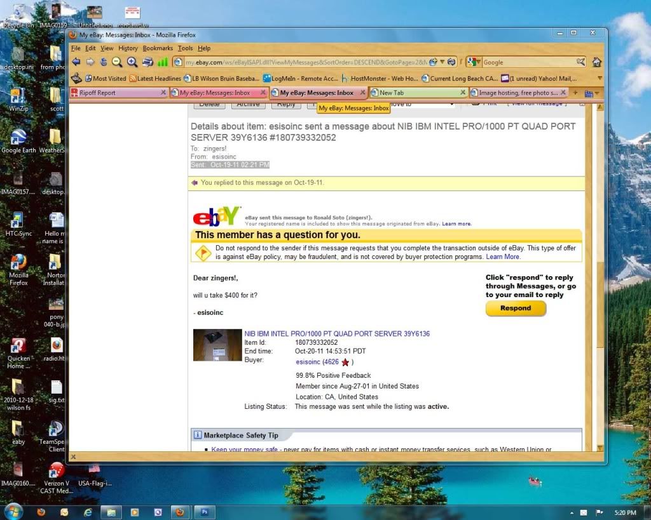Open HostMonster - Web Hosting bookmark
Screen dimensions: 651x520
coord(380,78)
